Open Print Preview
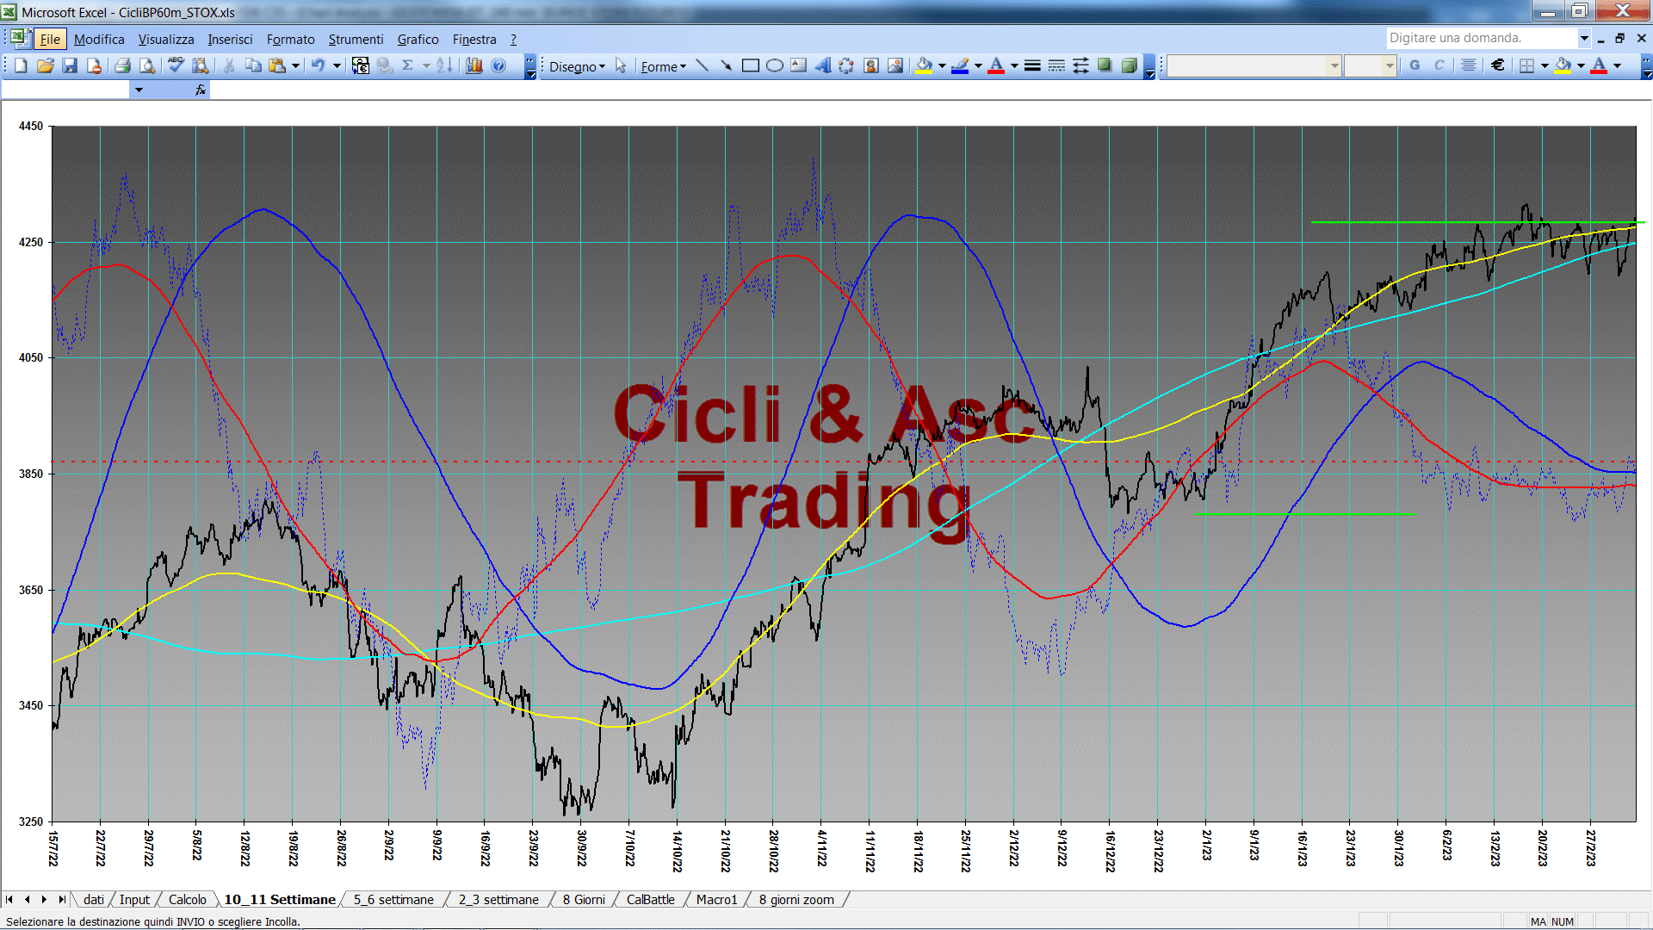1653x930 pixels. tap(147, 65)
